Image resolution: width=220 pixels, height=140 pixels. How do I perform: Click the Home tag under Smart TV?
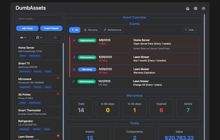[x=48, y=71]
